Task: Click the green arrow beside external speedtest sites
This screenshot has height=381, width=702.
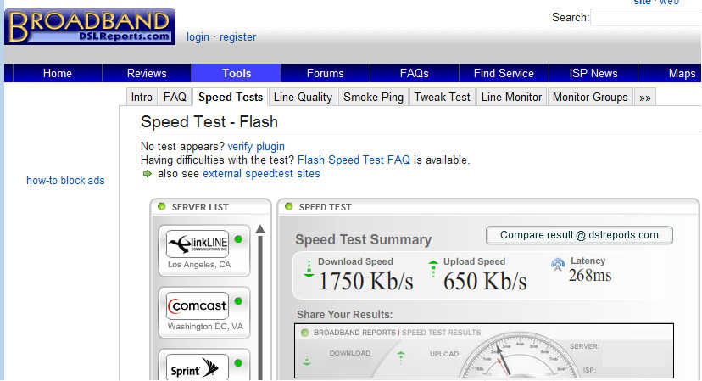Action: pyautogui.click(x=147, y=174)
